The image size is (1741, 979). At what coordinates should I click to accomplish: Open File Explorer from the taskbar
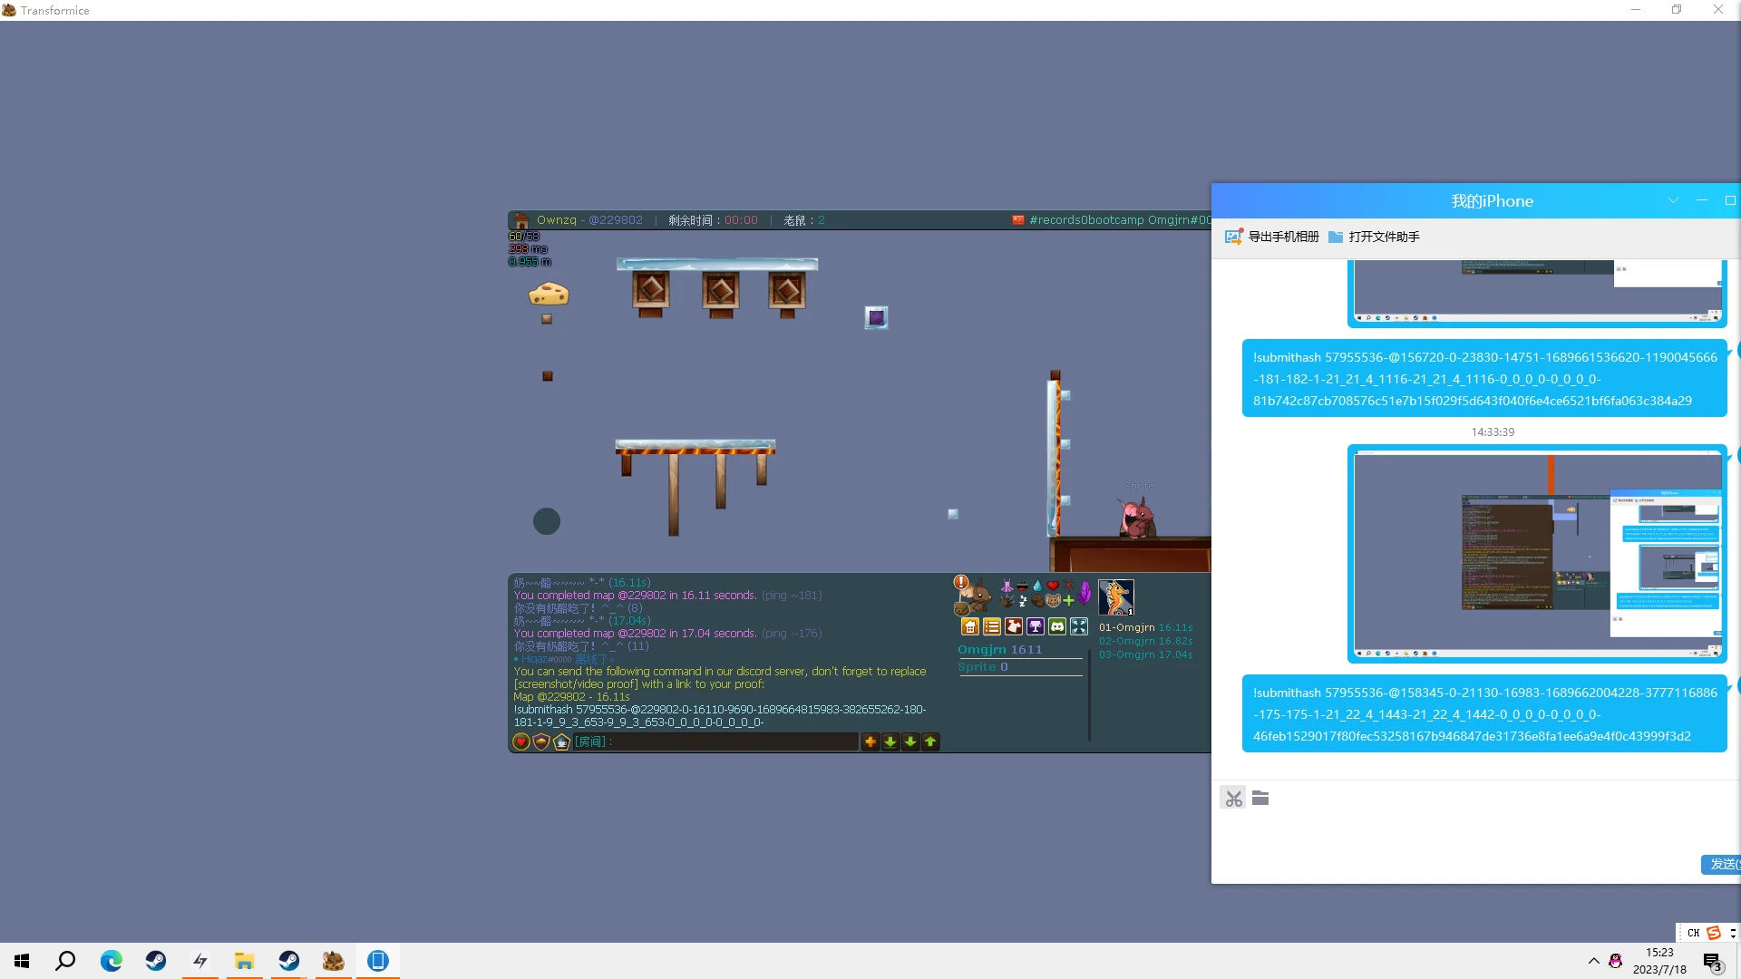pyautogui.click(x=244, y=961)
